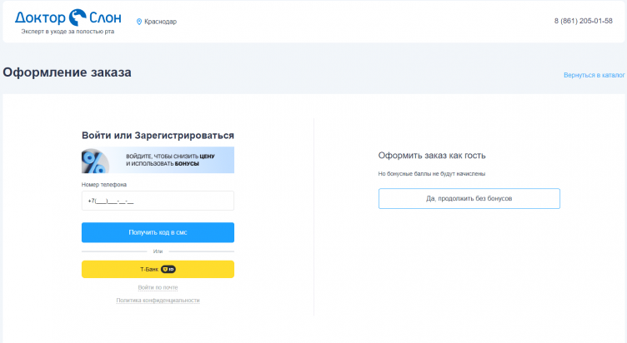The height and width of the screenshot is (343, 627).
Task: Call phone number 8 (861) 205-01-58
Action: [x=583, y=21]
